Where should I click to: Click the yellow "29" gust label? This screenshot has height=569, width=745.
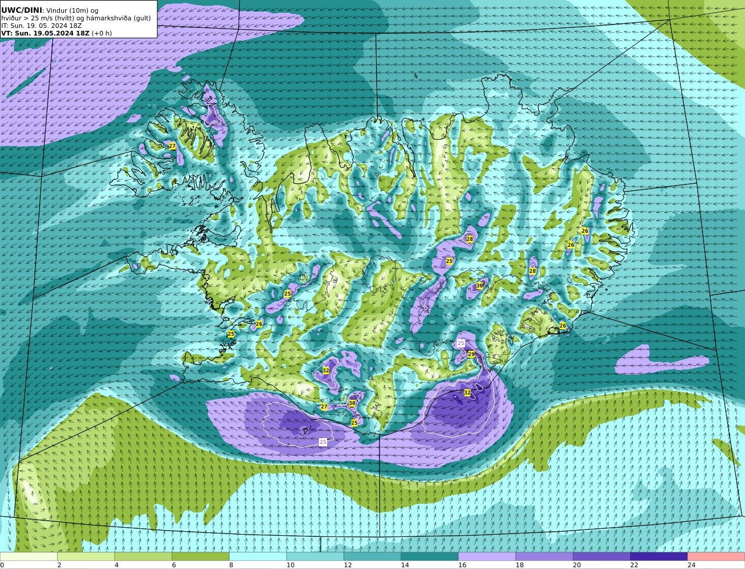[x=471, y=354]
